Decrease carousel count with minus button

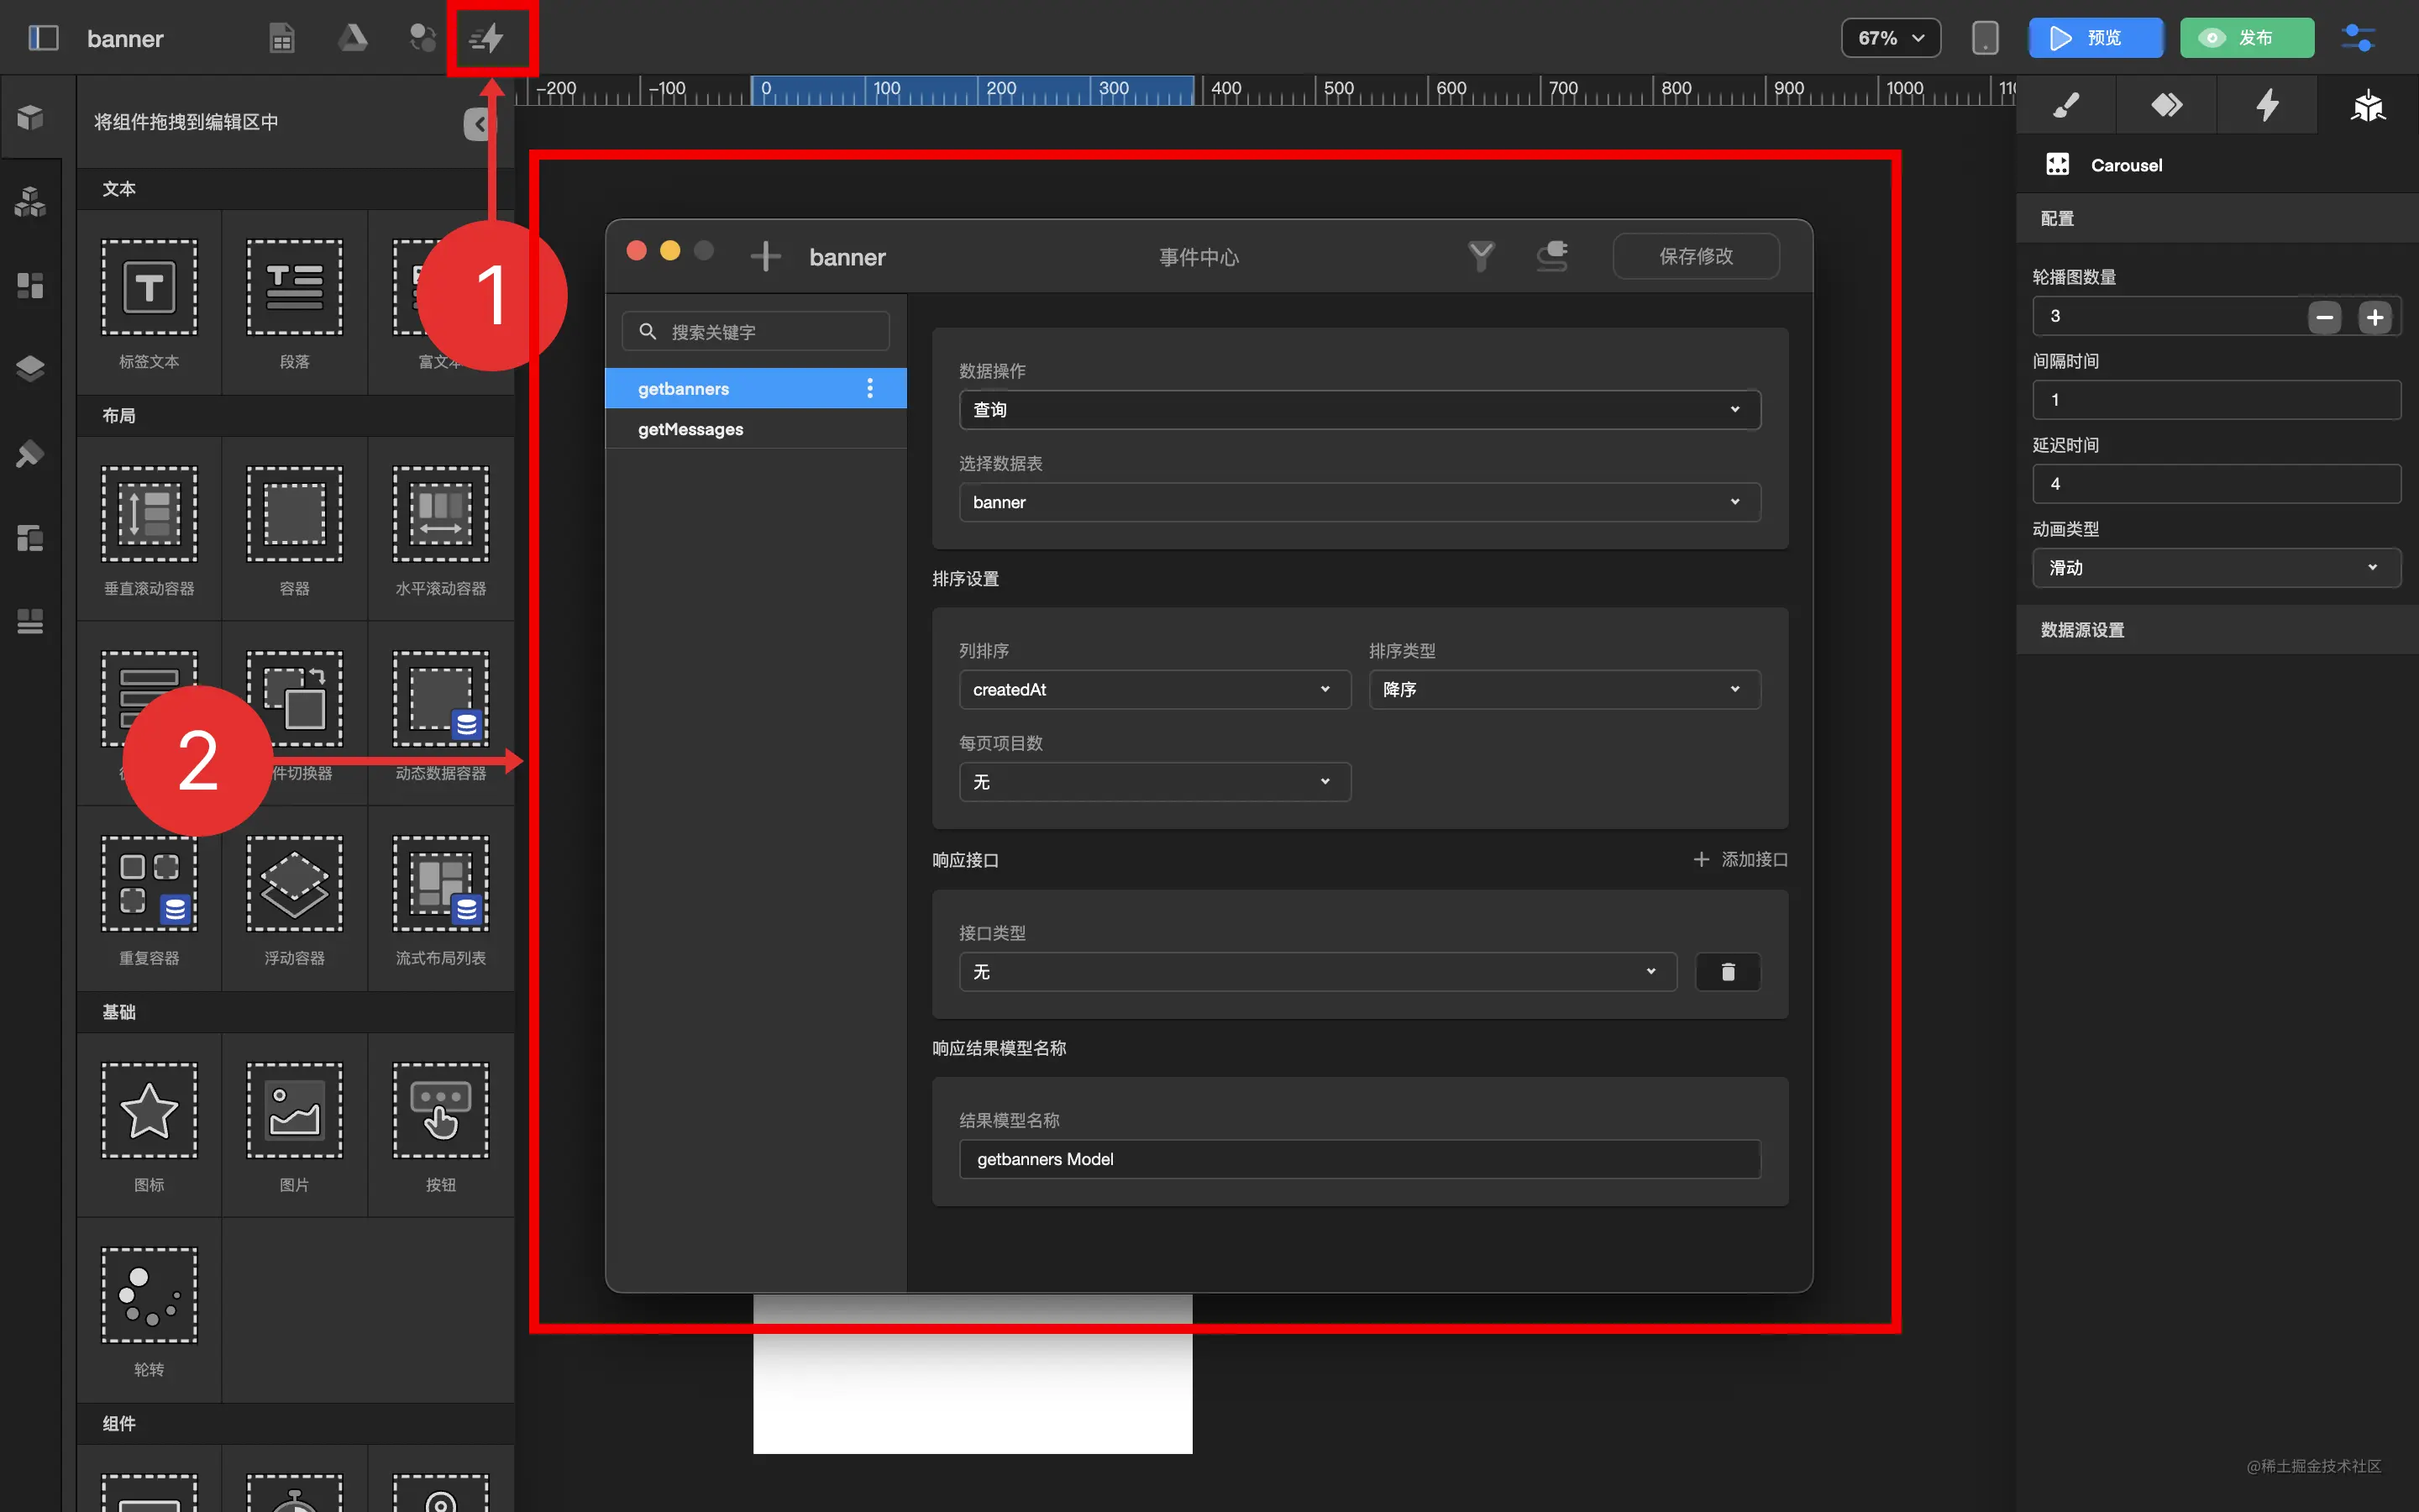click(2324, 318)
